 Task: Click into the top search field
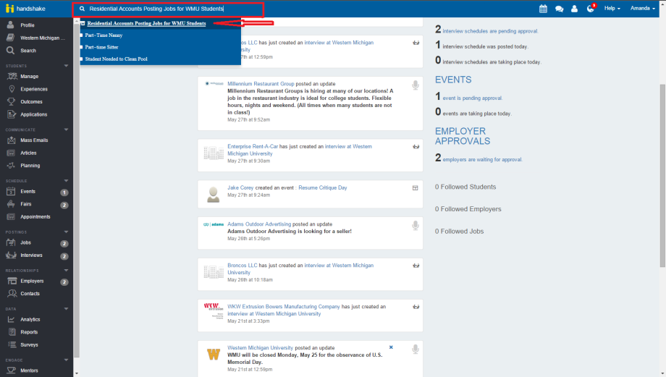pyautogui.click(x=168, y=9)
